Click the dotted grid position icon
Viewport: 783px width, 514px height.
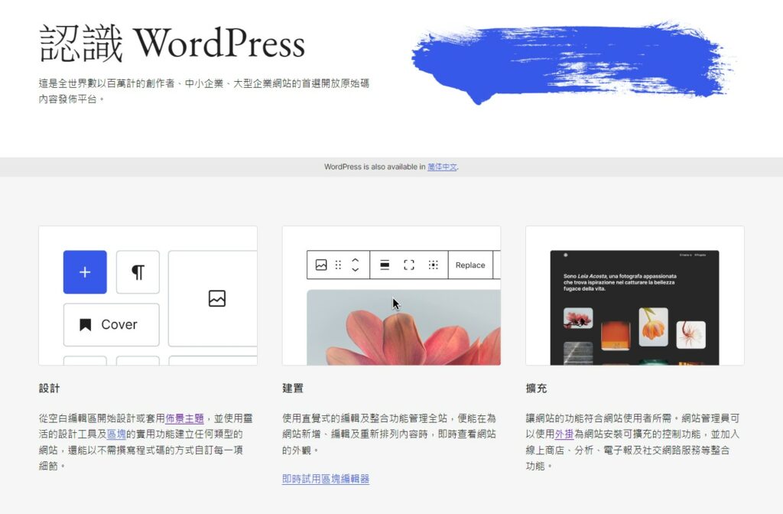tap(433, 265)
